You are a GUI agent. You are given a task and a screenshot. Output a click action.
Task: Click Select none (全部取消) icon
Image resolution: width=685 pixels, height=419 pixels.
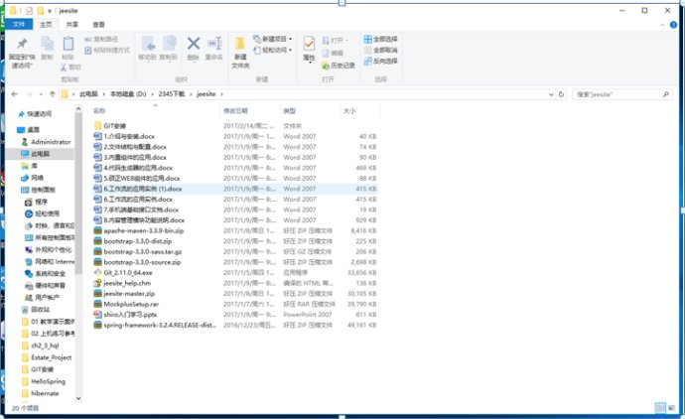(368, 51)
